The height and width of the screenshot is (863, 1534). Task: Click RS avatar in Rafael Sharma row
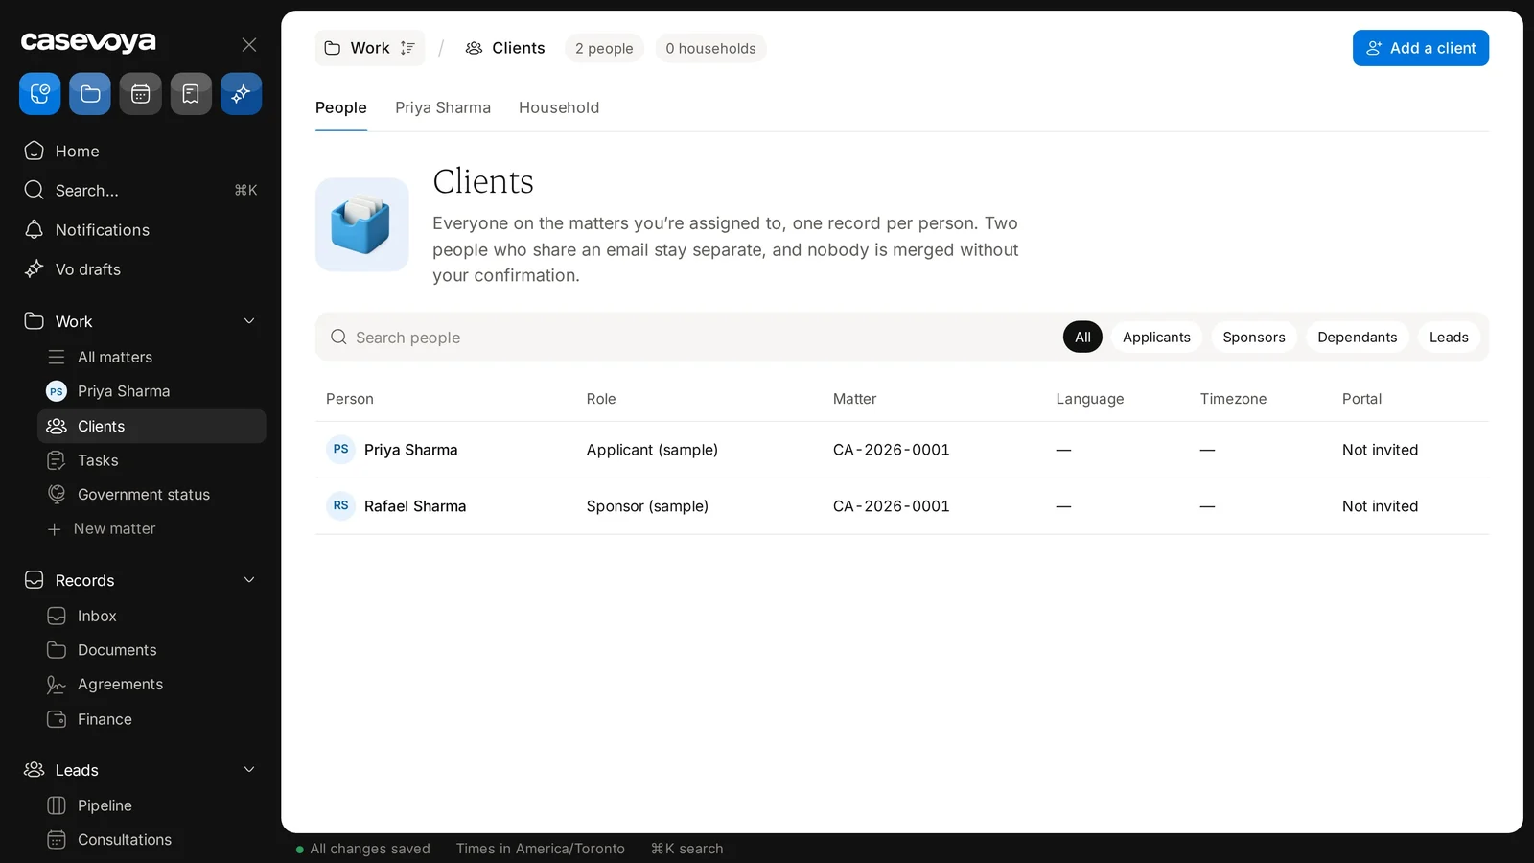pos(341,506)
